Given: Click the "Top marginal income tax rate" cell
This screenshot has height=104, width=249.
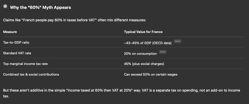Looking at the screenshot, I should point(25,64).
